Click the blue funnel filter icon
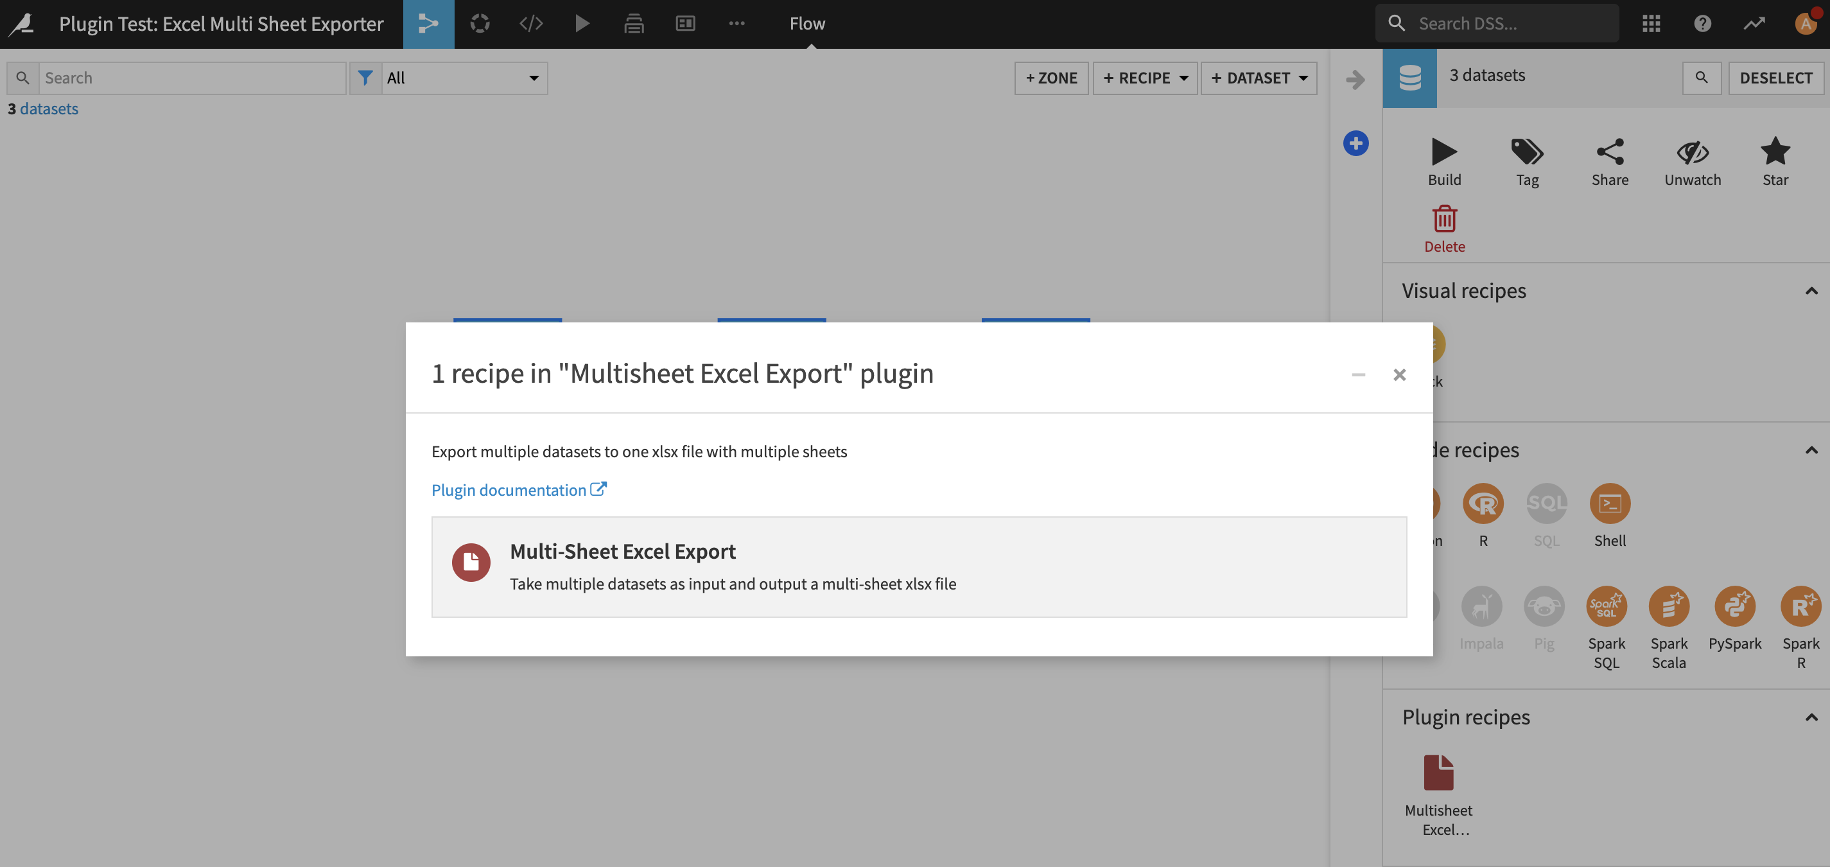Viewport: 1830px width, 867px height. tap(365, 78)
